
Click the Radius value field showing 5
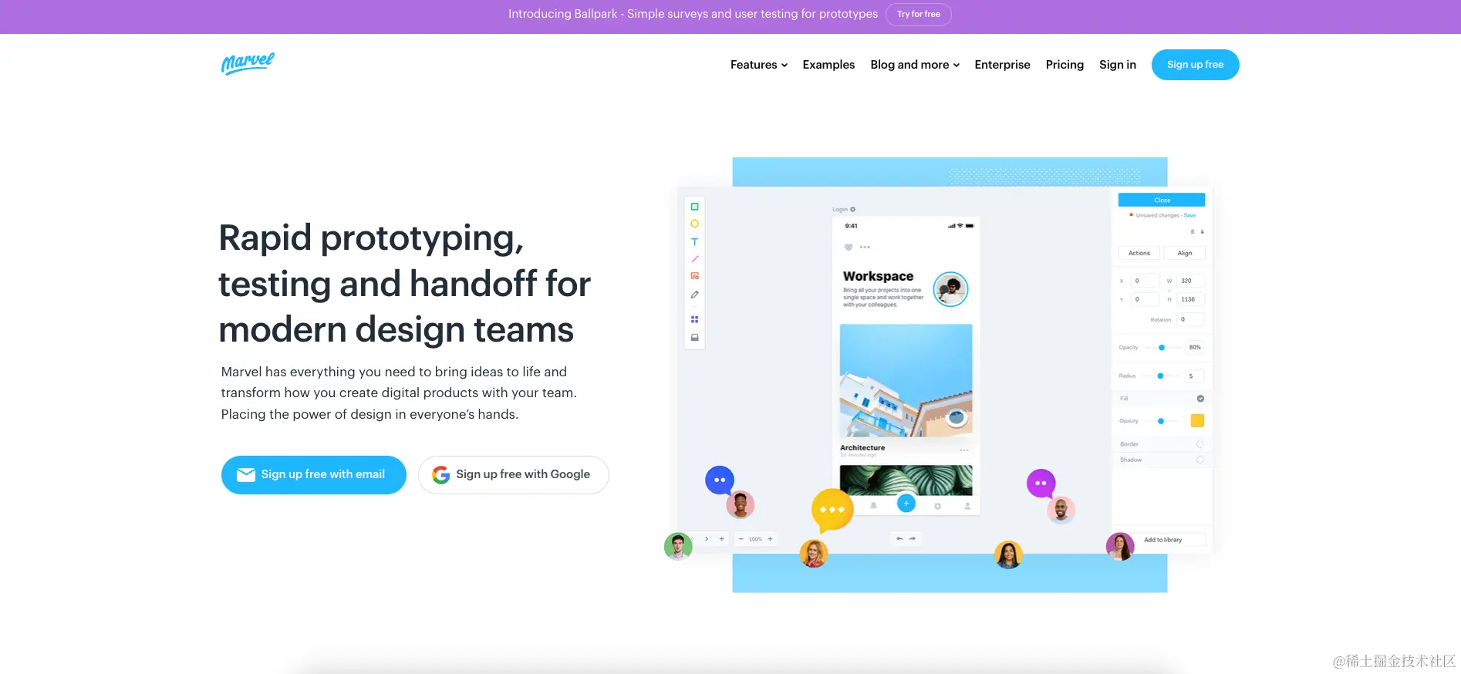(x=1194, y=376)
